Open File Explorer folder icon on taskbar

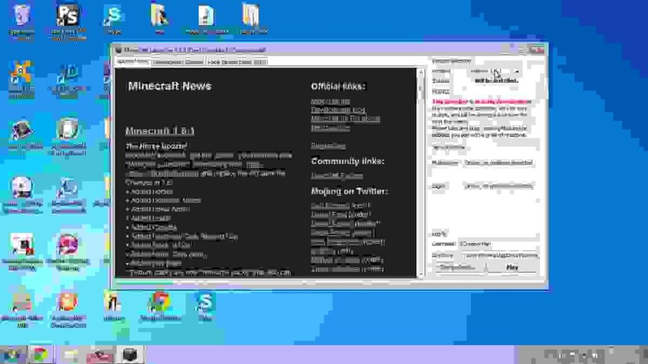(71, 355)
